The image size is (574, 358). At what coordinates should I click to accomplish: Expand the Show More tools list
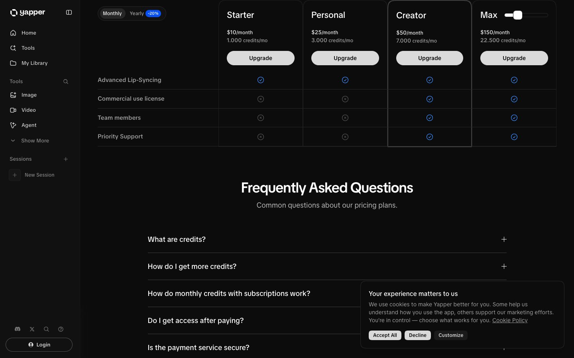(35, 141)
